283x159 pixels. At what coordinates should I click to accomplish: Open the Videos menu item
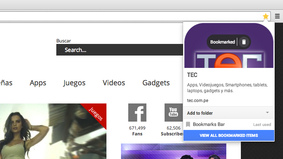[114, 83]
